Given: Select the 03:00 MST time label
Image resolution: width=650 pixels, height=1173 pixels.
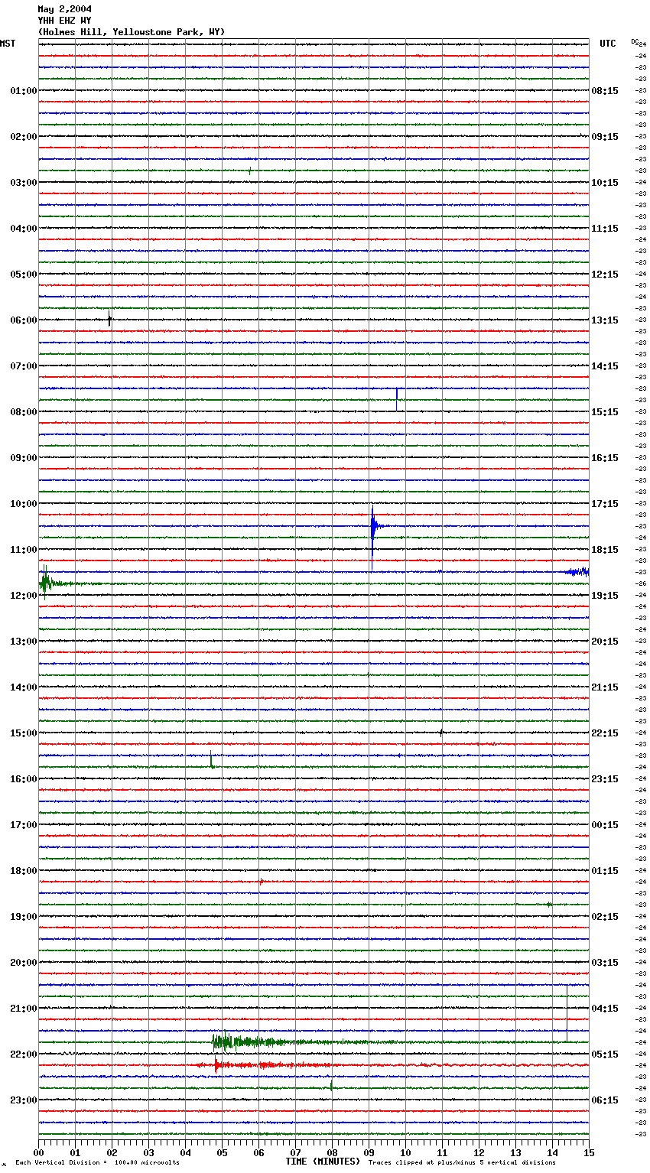Looking at the screenshot, I should [x=24, y=183].
